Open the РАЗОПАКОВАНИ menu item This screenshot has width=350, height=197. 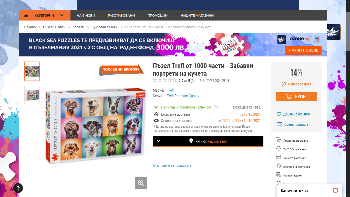coord(121,15)
